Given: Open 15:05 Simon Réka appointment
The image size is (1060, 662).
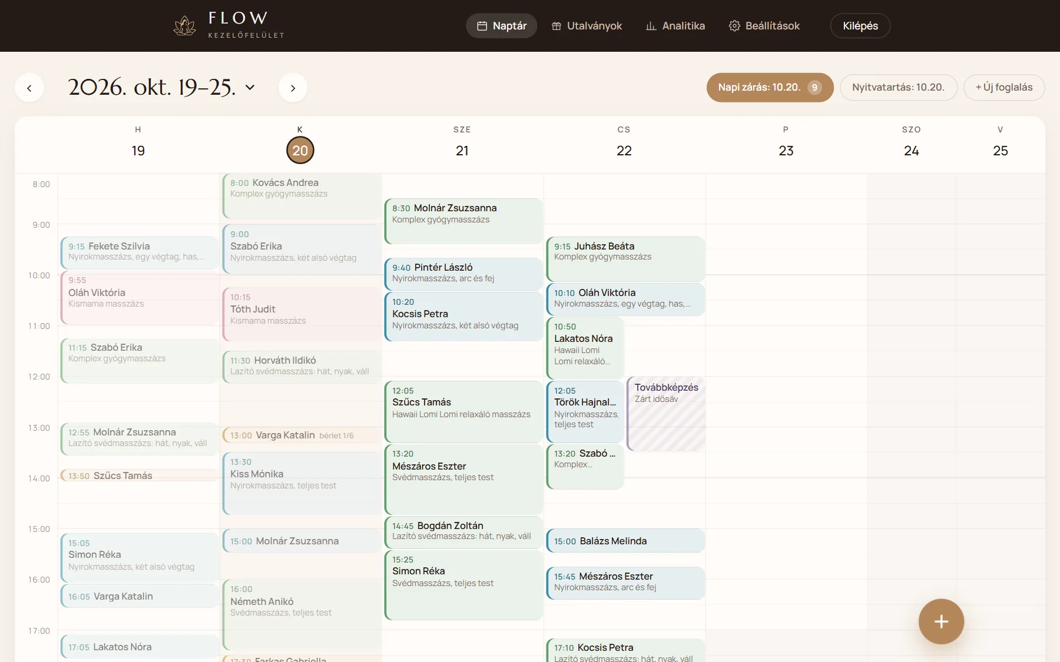Looking at the screenshot, I should click(x=140, y=557).
